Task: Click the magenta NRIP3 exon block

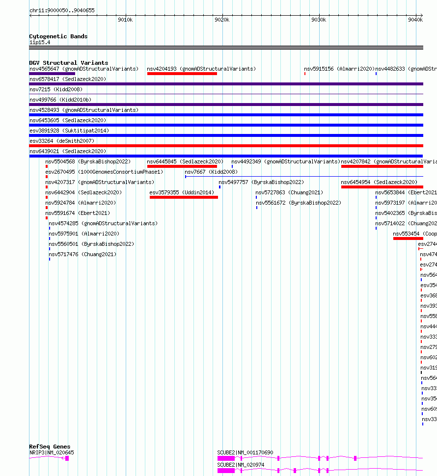Action: tap(67, 458)
